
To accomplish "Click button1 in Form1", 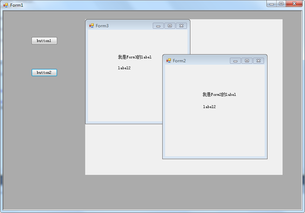I will 45,41.
